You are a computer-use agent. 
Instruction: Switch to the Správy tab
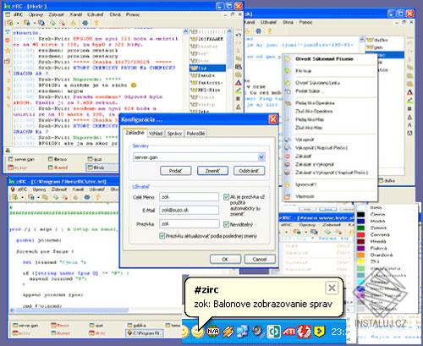[174, 134]
